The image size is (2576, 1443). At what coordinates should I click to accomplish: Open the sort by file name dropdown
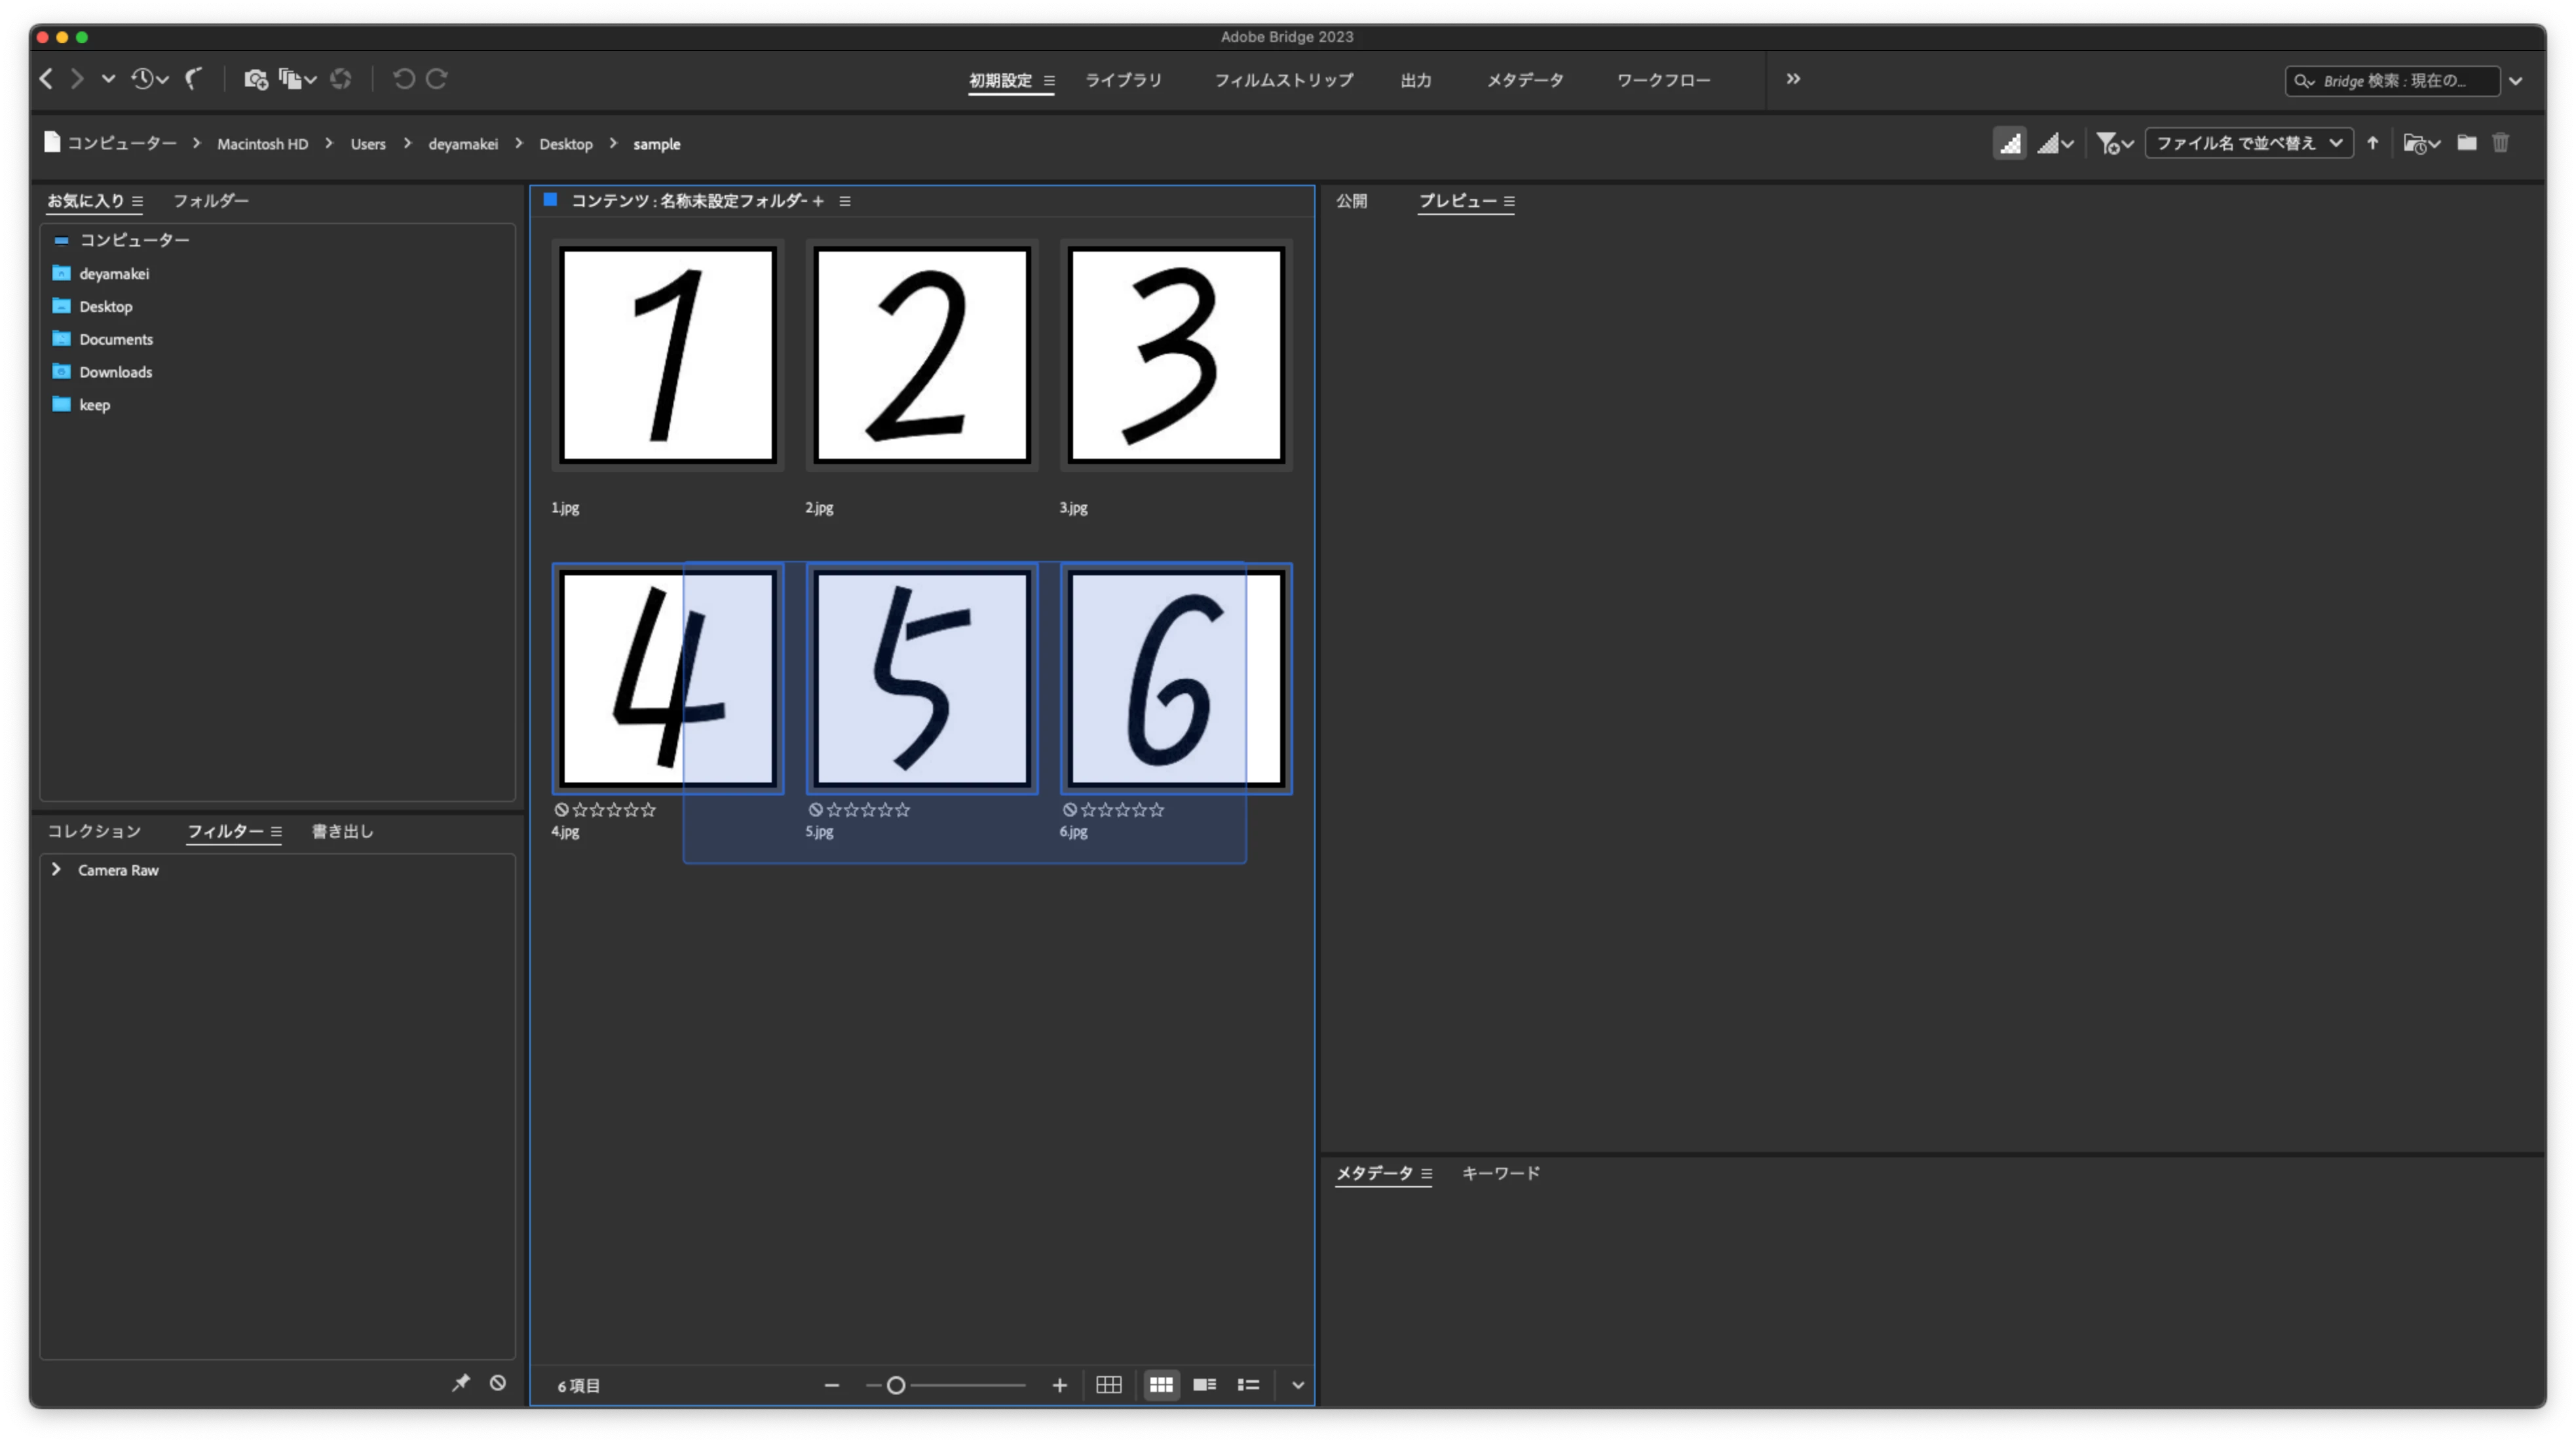coord(2247,143)
